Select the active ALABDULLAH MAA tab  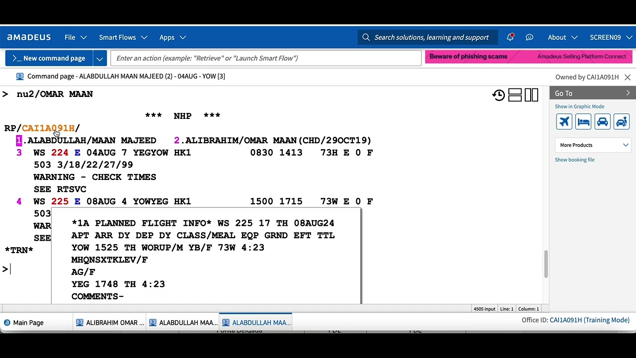[255, 323]
